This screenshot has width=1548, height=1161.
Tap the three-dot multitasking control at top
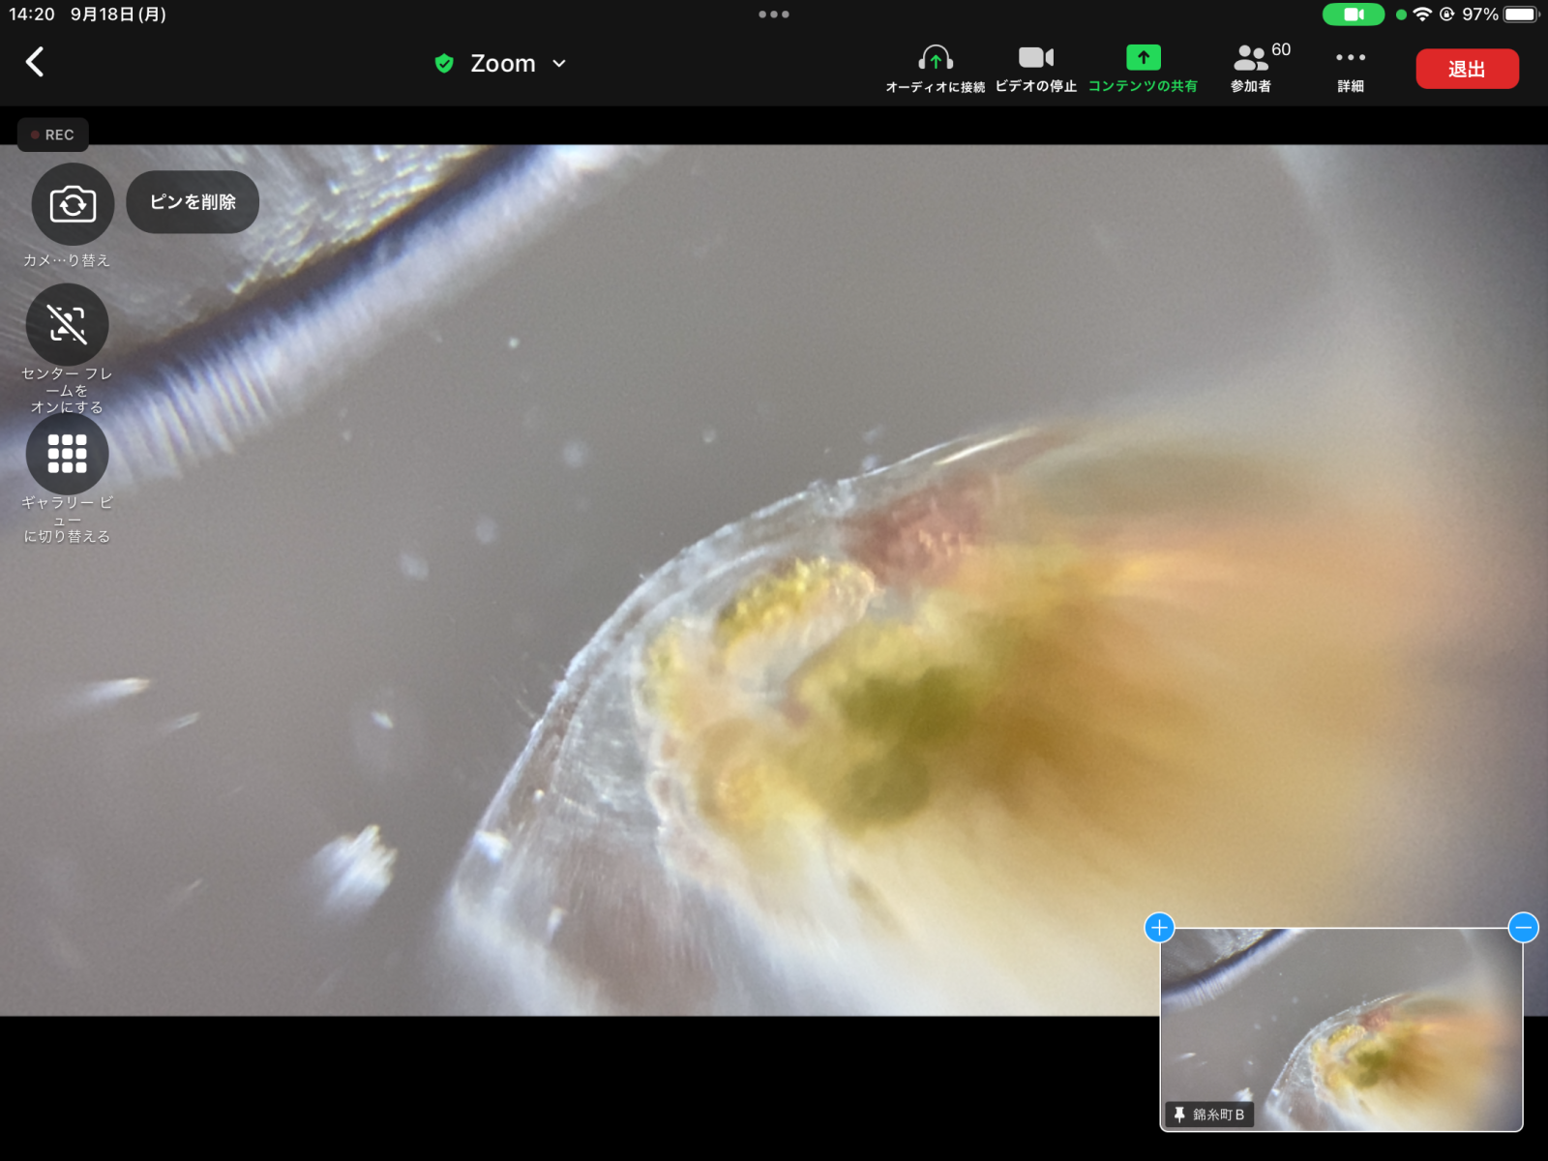(773, 15)
